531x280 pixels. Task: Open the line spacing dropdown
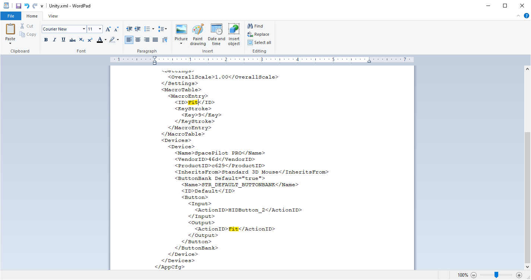coord(162,29)
